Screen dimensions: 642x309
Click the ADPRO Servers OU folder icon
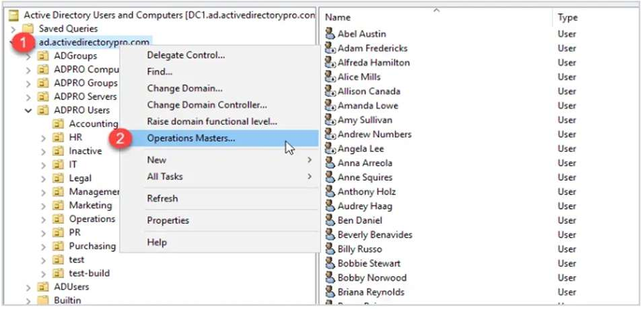43,97
